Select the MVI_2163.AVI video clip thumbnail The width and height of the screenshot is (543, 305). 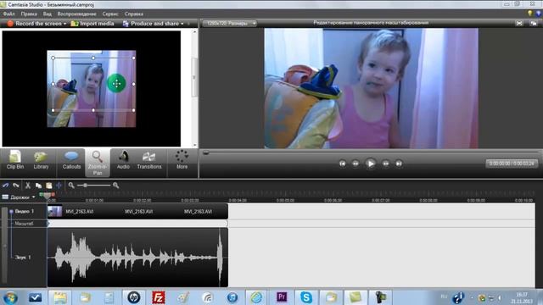54,211
